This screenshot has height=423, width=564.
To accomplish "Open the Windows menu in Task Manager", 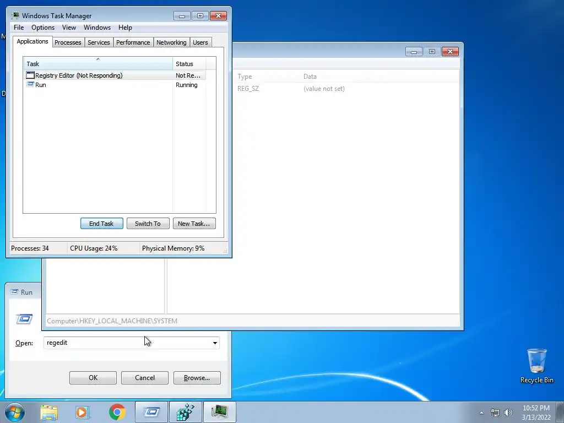I will tap(97, 28).
